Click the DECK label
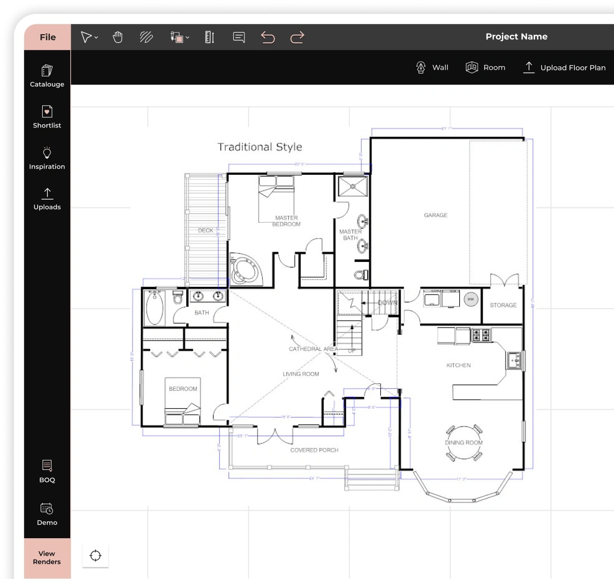Viewport: 614px width, 579px height. click(206, 230)
